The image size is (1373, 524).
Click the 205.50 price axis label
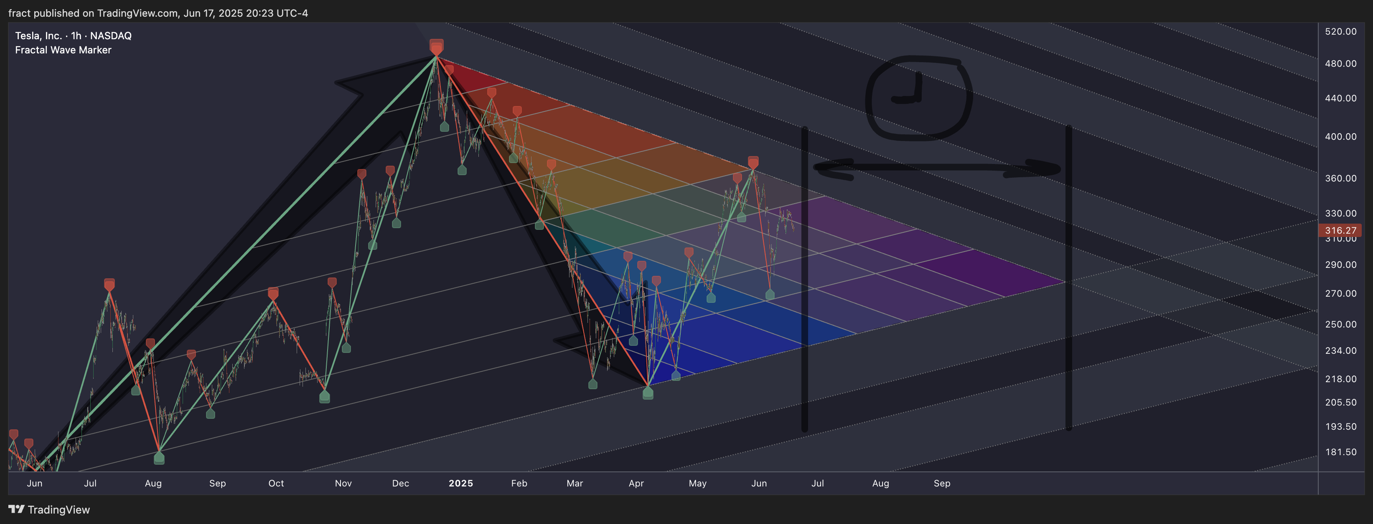[1340, 402]
